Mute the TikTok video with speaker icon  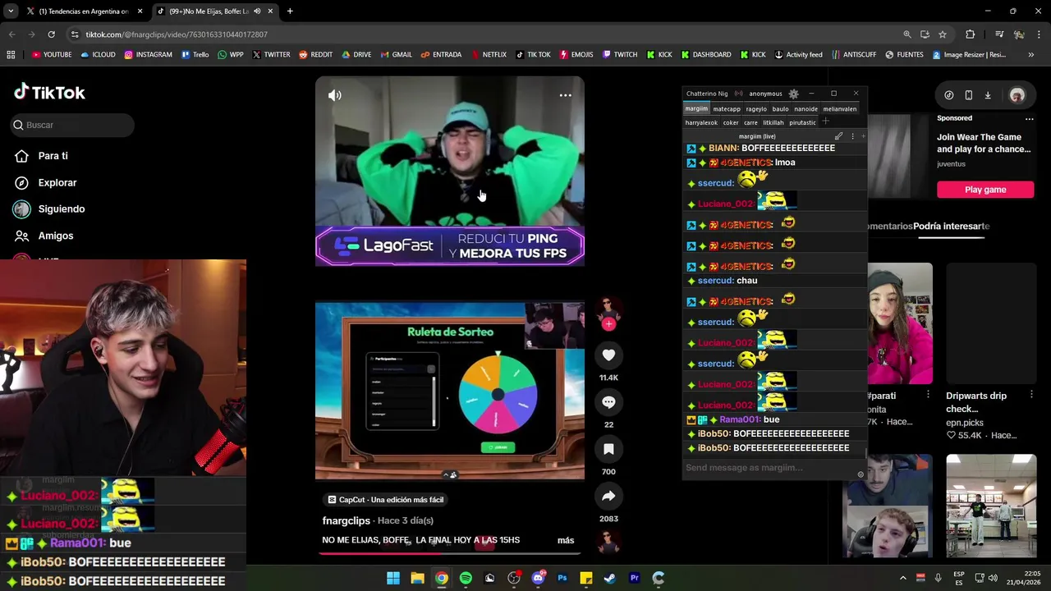(335, 95)
